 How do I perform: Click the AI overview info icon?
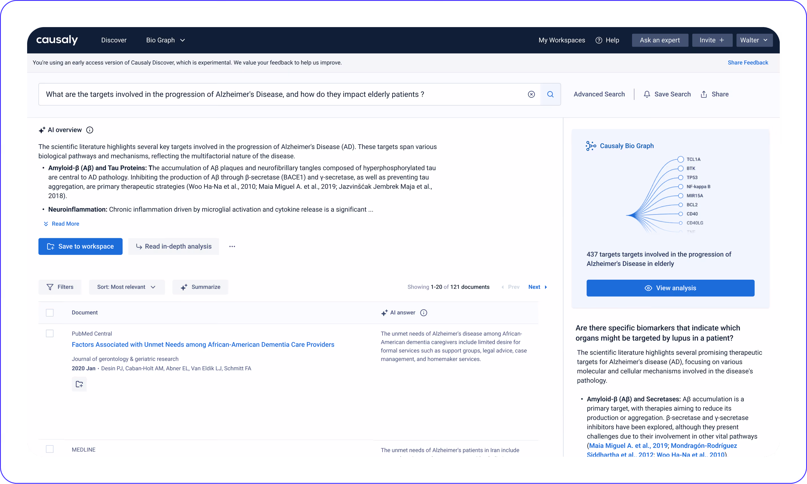pos(90,130)
